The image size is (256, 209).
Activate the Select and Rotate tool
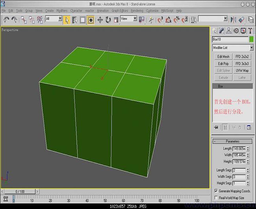pos(108,19)
